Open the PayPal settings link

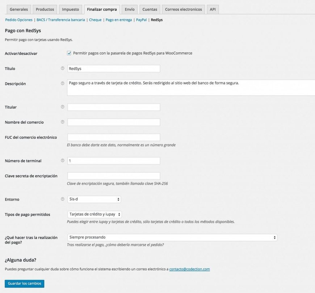point(141,20)
